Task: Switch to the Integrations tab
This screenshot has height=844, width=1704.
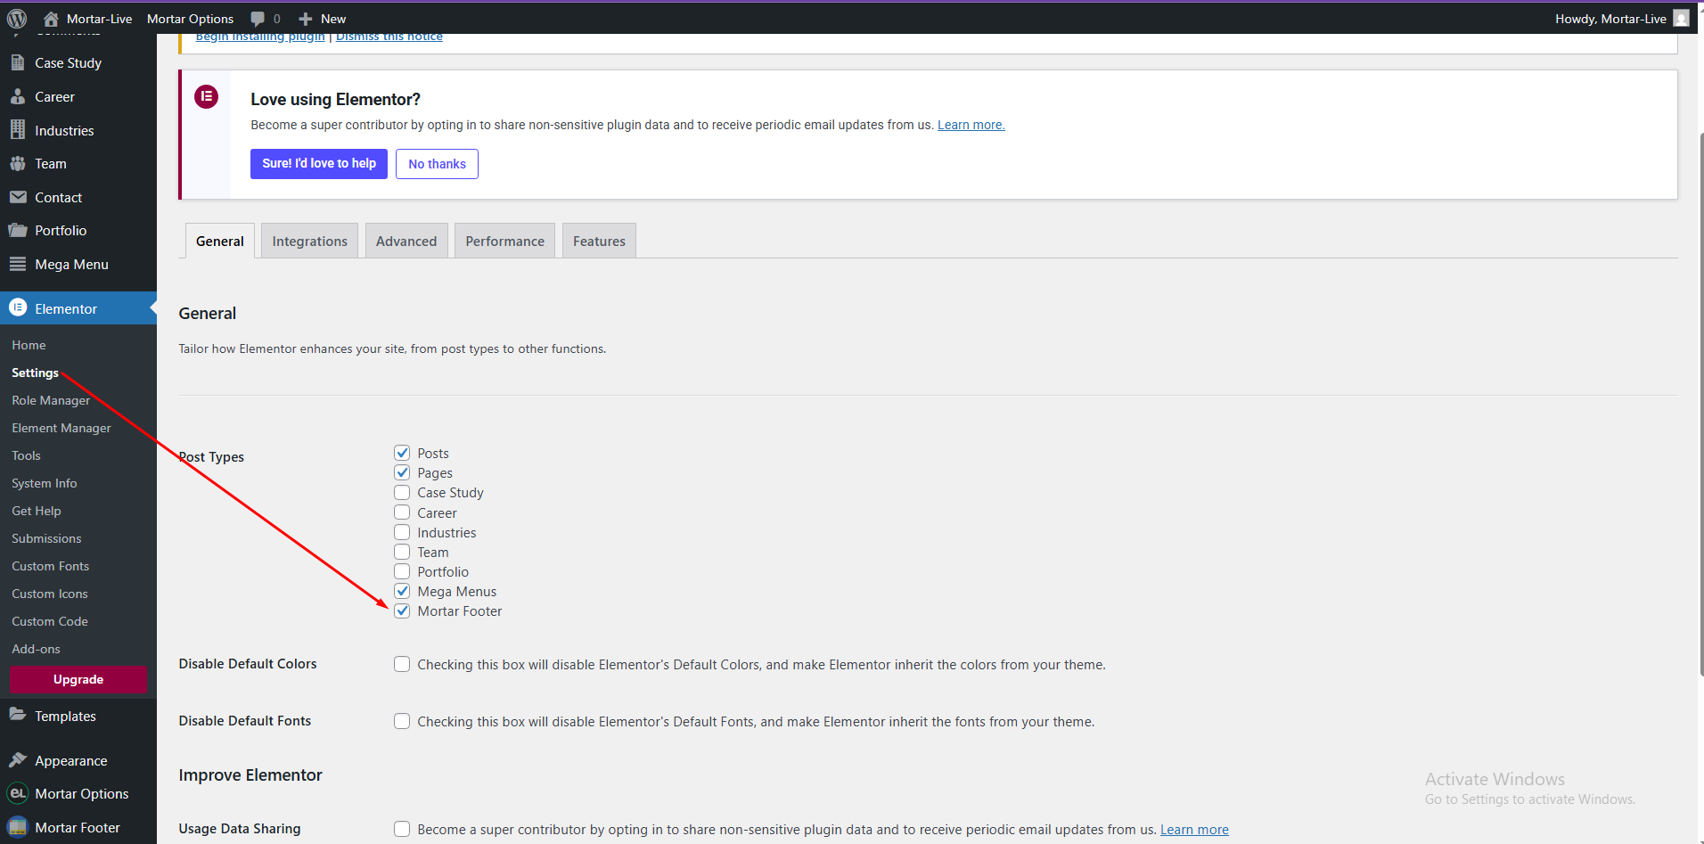Action: click(309, 241)
